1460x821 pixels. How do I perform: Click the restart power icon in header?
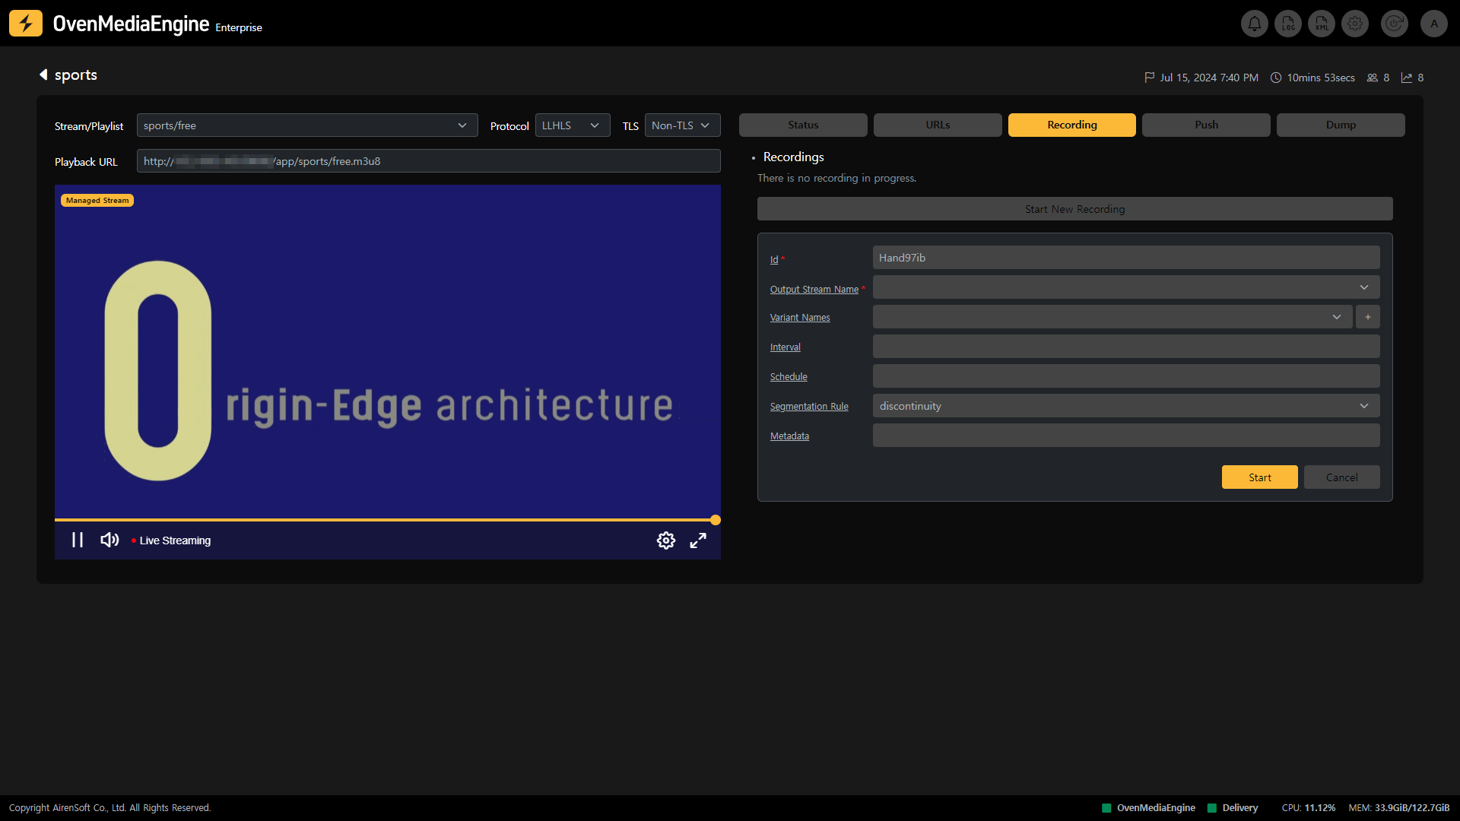click(x=1394, y=24)
